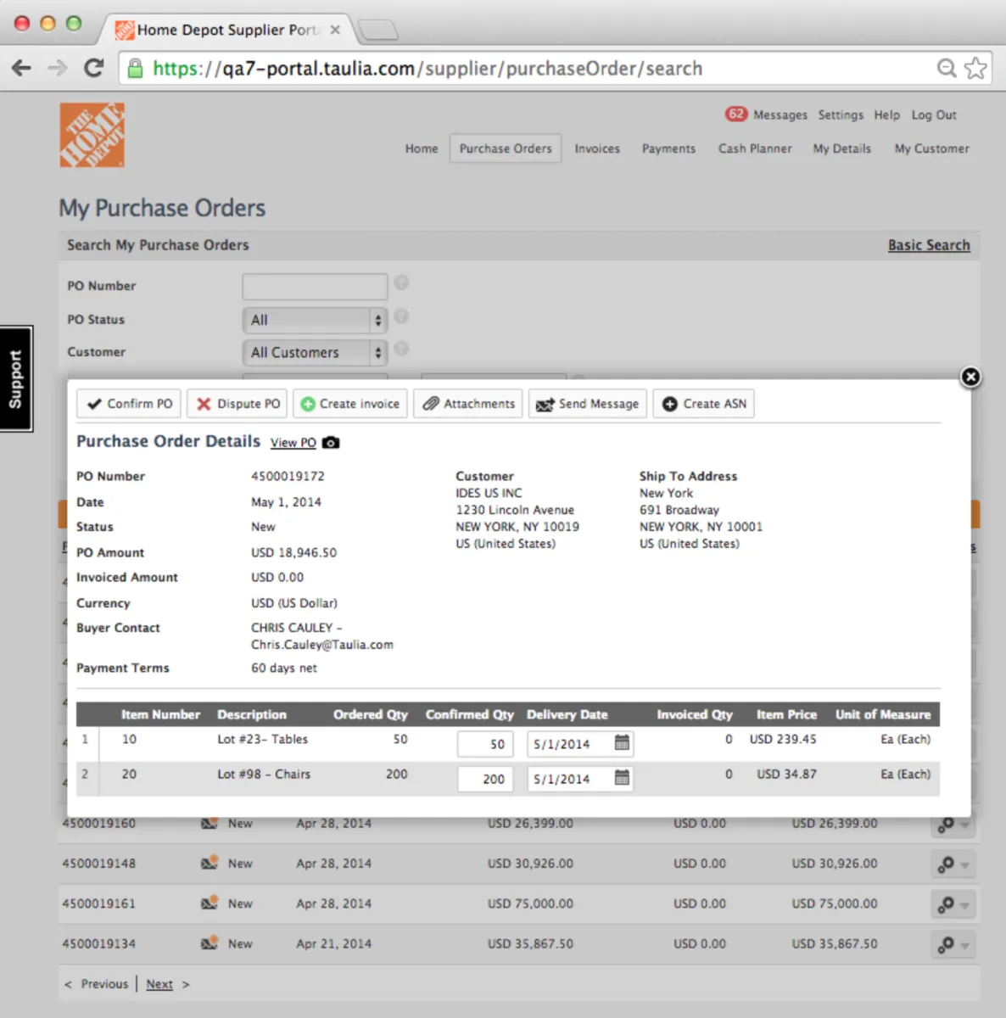Viewport: 1006px width, 1018px height.
Task: Click the Send Message button
Action: (588, 404)
